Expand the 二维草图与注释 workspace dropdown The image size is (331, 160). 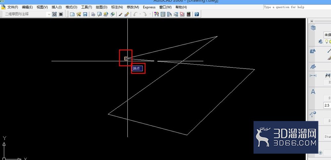pos(49,14)
